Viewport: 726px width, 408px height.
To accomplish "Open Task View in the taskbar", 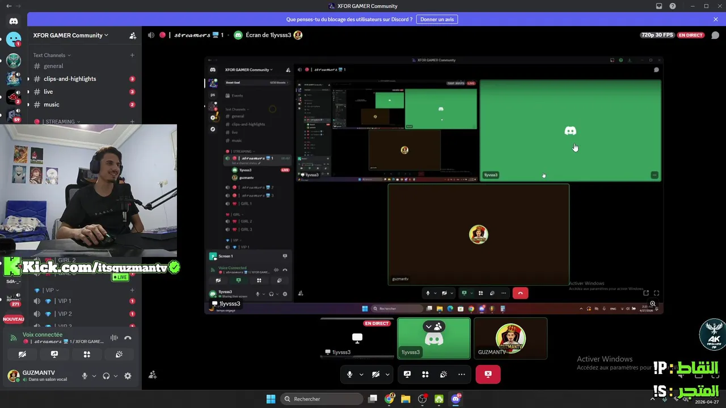I will tap(373, 399).
